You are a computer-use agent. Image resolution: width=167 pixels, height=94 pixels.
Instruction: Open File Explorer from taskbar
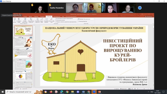tap(73, 92)
